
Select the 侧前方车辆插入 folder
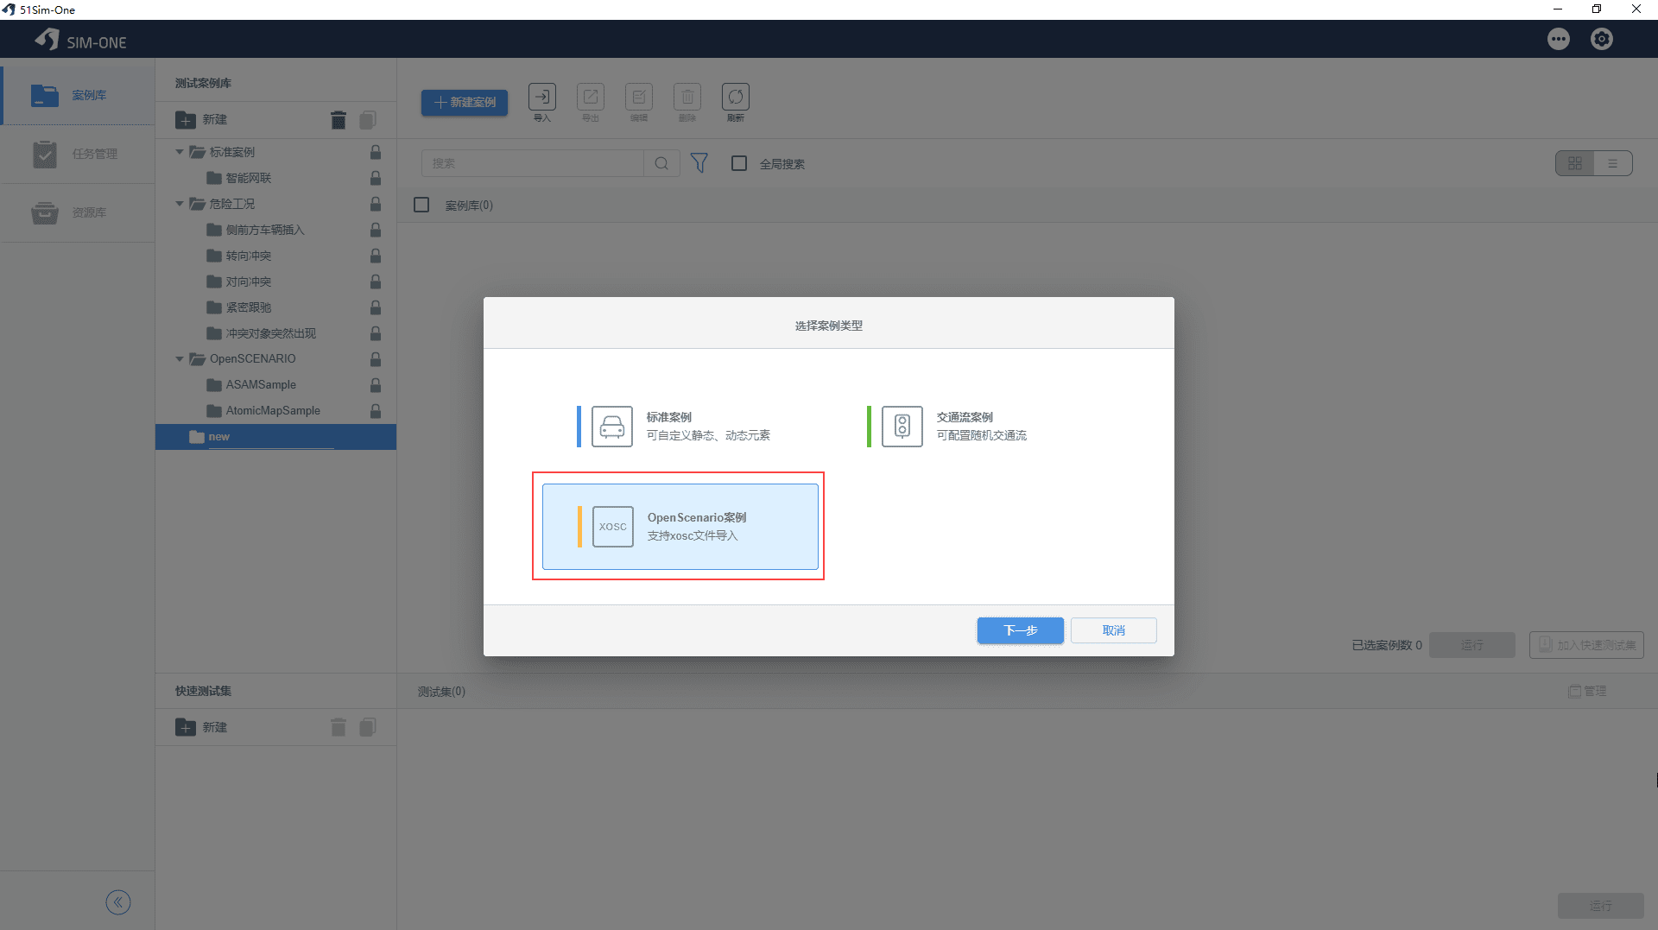(256, 230)
